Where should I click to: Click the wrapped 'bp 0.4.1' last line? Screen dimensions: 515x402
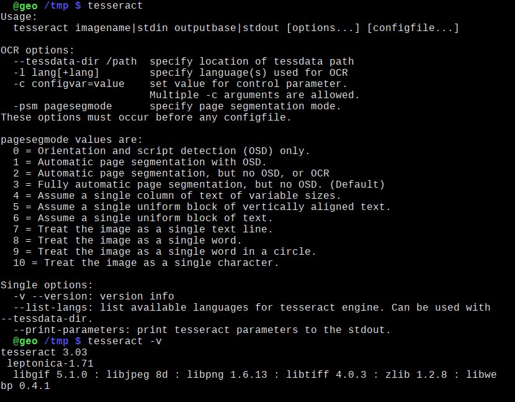[x=25, y=386]
